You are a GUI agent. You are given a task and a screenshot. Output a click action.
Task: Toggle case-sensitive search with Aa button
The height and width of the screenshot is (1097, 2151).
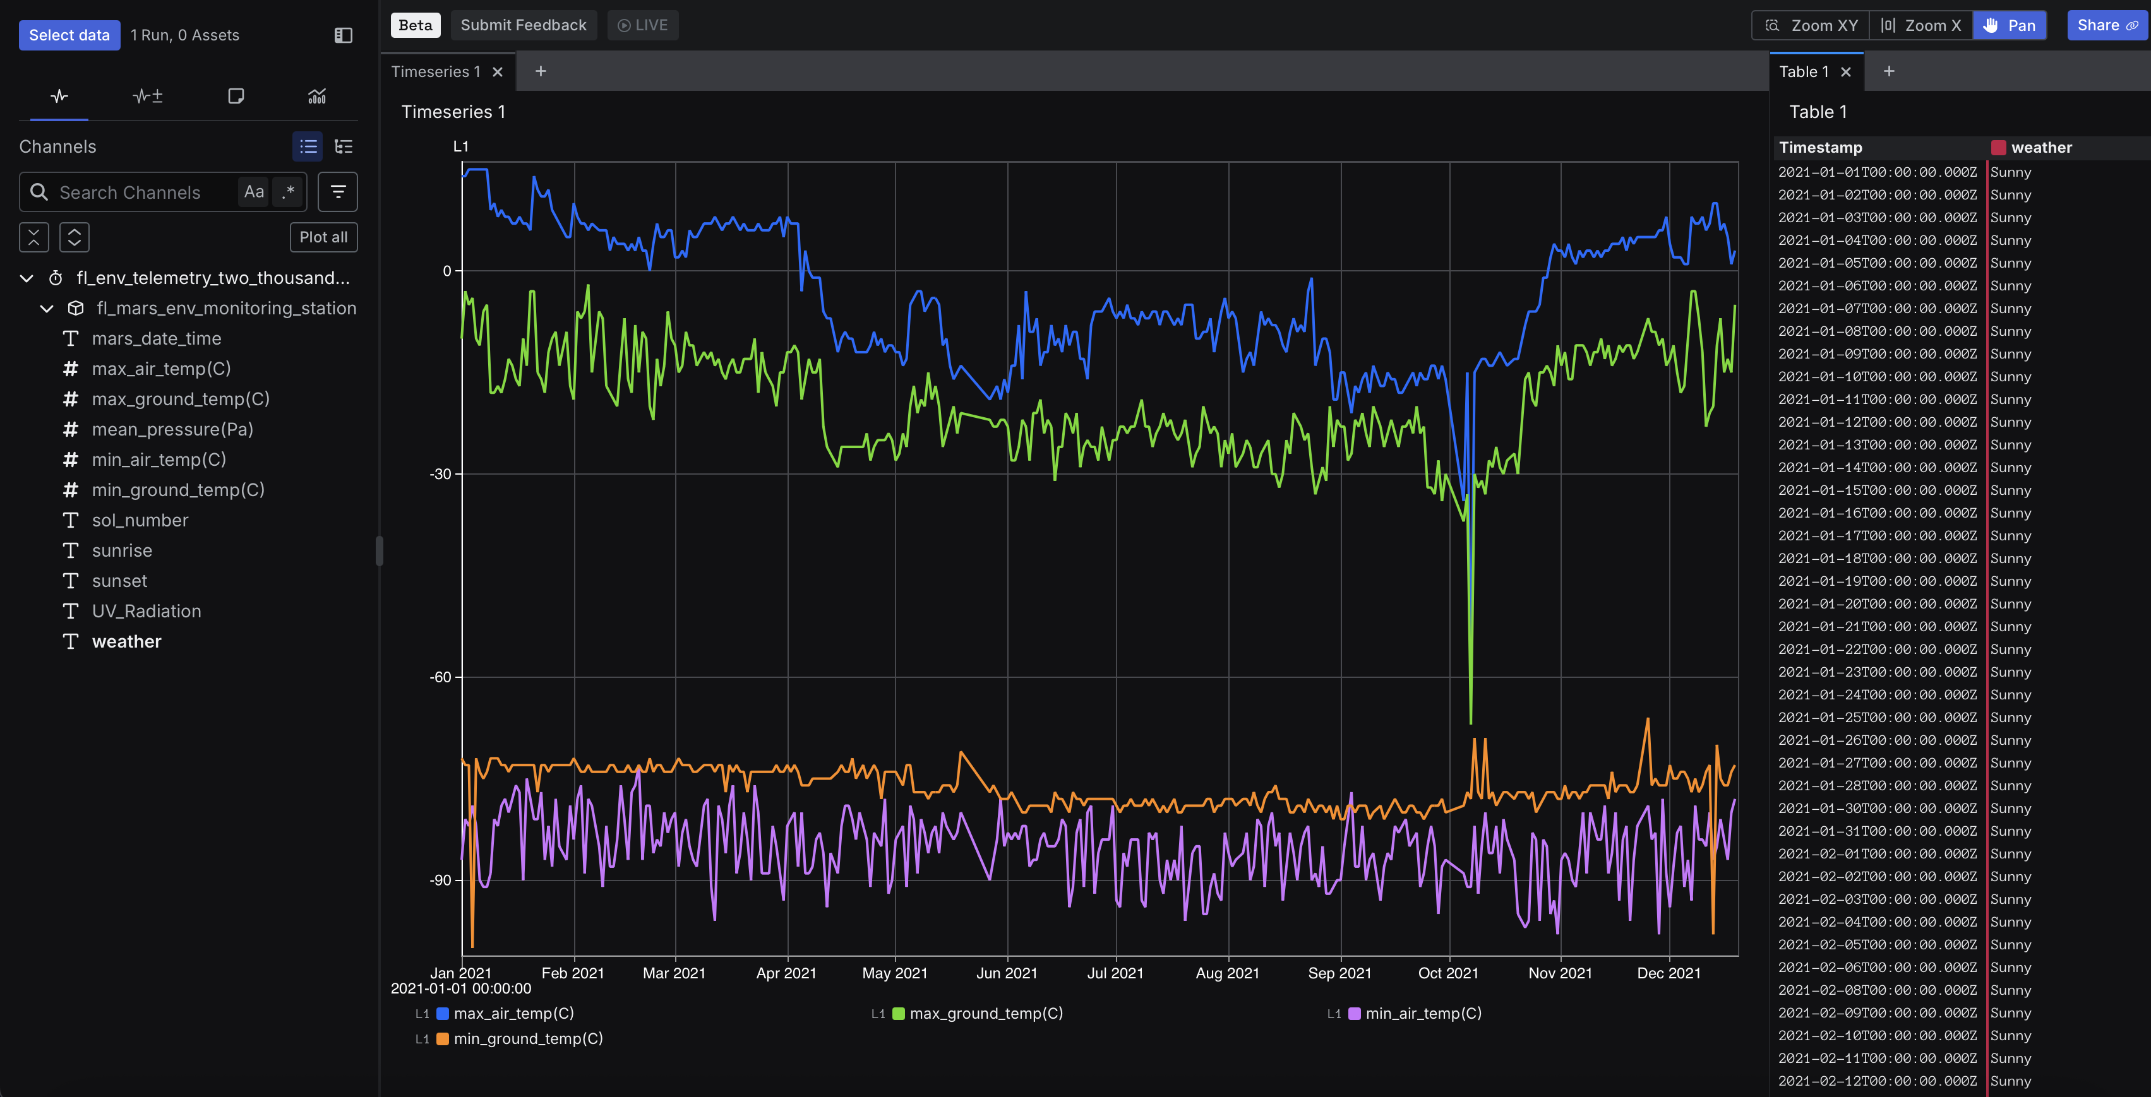[x=253, y=191]
